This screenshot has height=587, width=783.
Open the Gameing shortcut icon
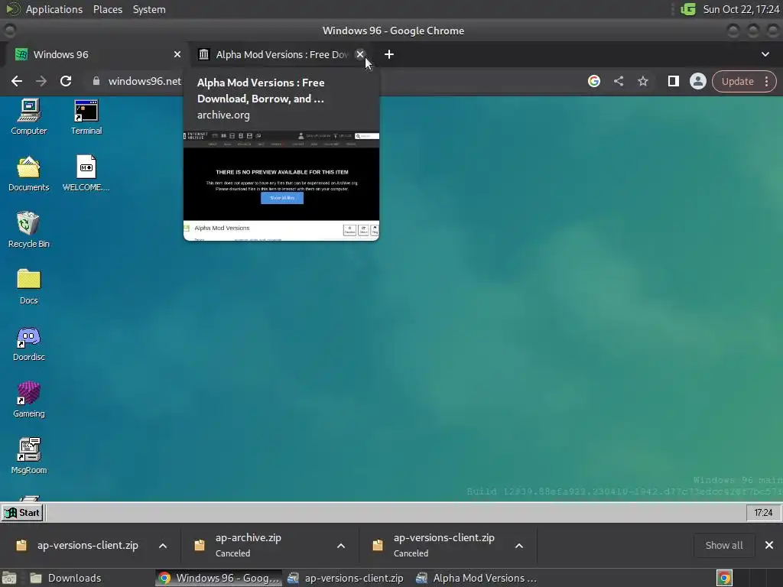[29, 400]
